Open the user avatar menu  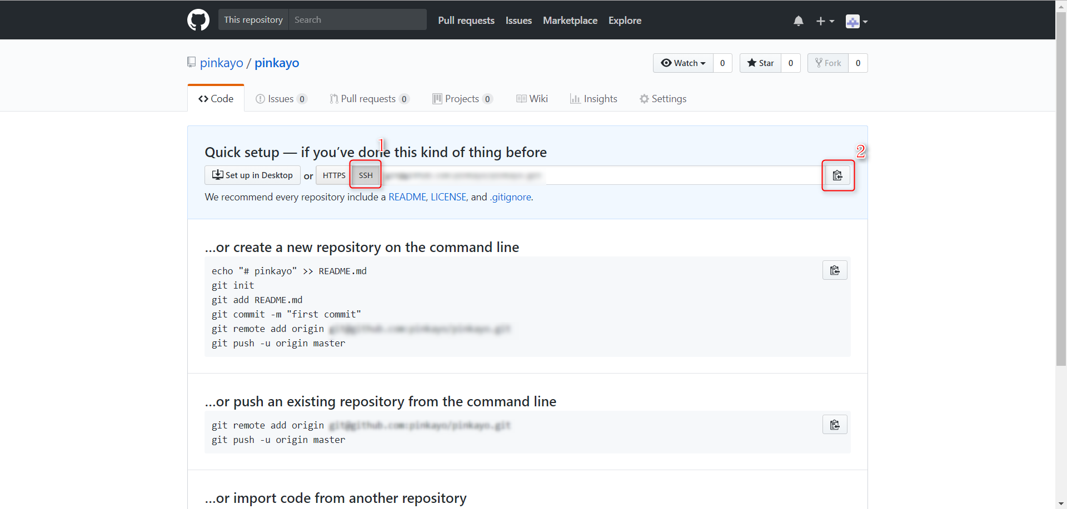click(x=856, y=21)
